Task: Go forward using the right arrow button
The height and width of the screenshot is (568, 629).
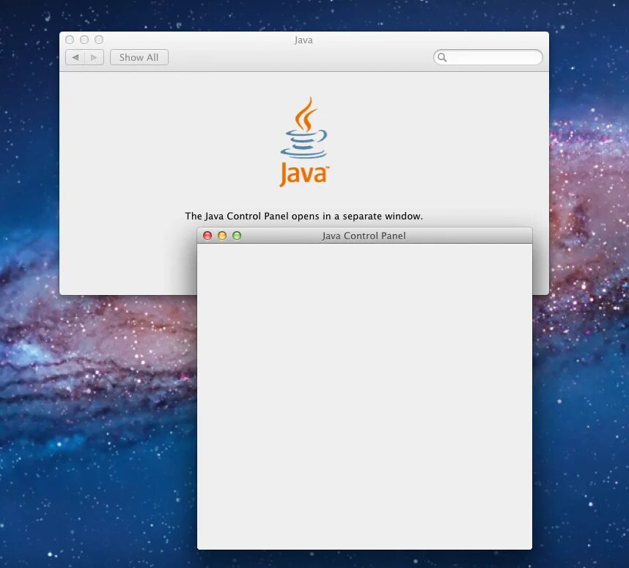Action: pyautogui.click(x=95, y=57)
